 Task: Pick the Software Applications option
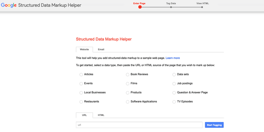point(128,102)
